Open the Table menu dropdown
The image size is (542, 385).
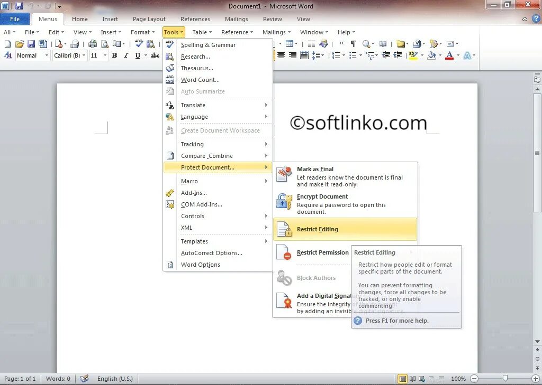click(x=202, y=32)
